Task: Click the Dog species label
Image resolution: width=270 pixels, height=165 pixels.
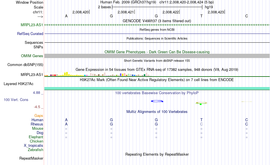Action: pyautogui.click(x=40, y=133)
